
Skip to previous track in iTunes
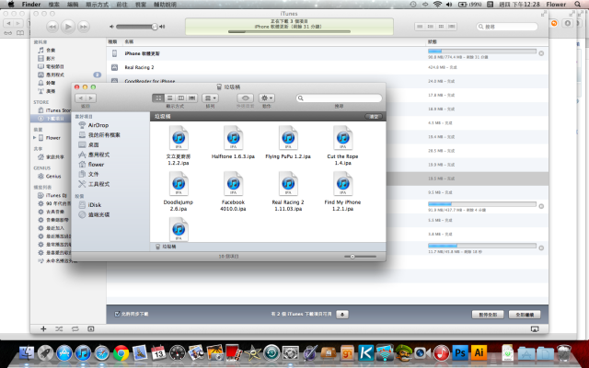(52, 27)
